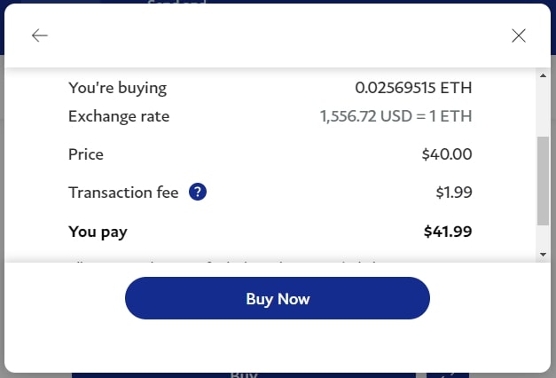Click the scrollbar down arrow
This screenshot has height=378, width=556.
point(543,255)
